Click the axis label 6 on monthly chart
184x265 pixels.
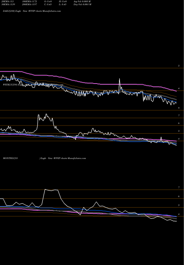coord(179,197)
